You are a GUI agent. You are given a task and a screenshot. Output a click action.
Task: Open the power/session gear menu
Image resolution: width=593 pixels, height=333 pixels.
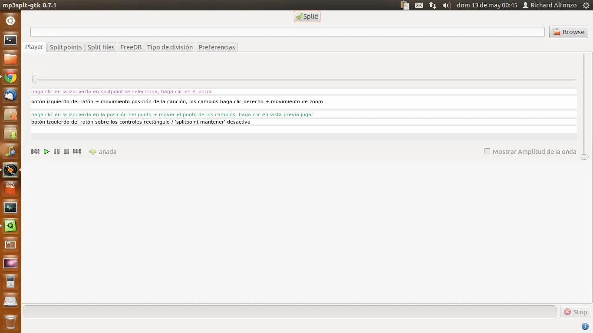(586, 5)
